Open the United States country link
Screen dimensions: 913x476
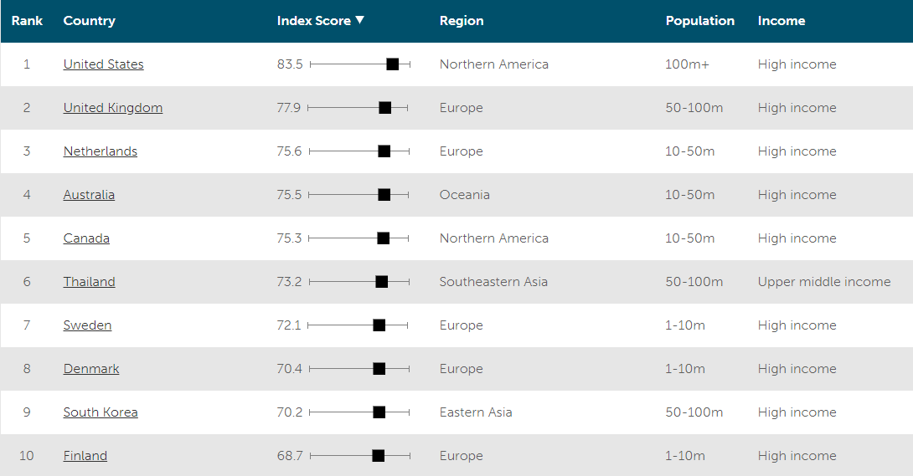coord(103,64)
